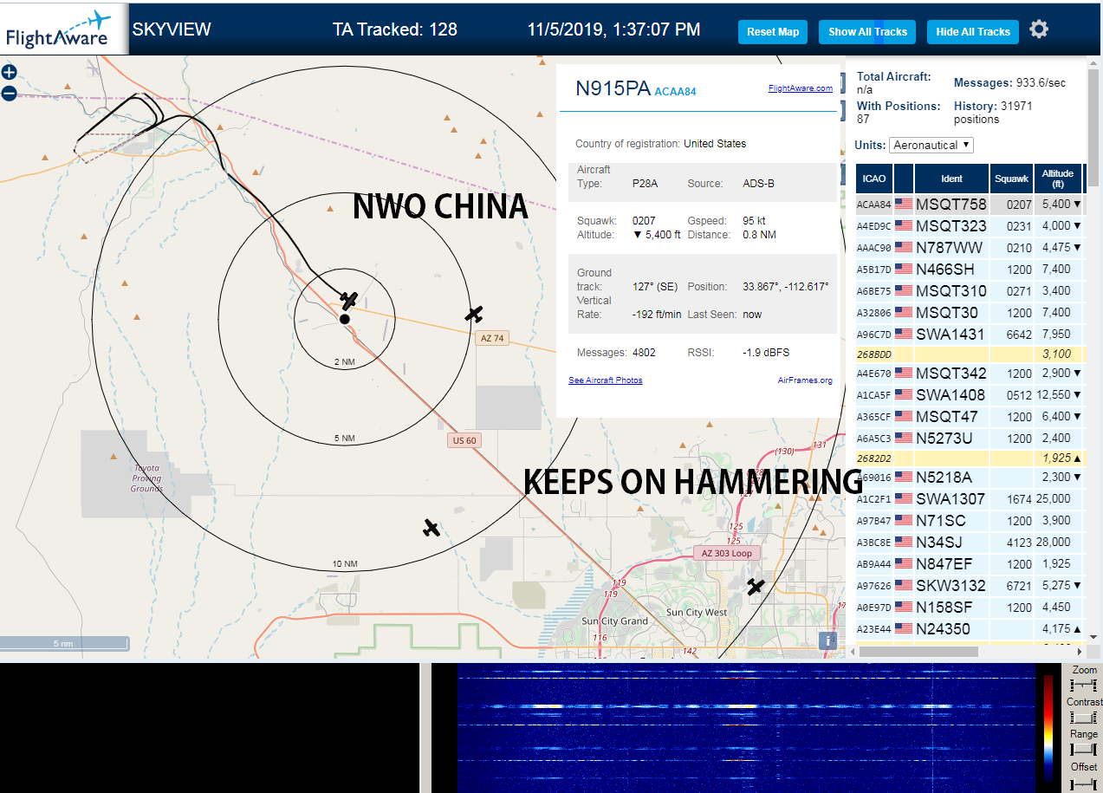Viewport: 1103px width, 793px height.
Task: Click the table scrollbar left arrow
Action: [x=853, y=651]
